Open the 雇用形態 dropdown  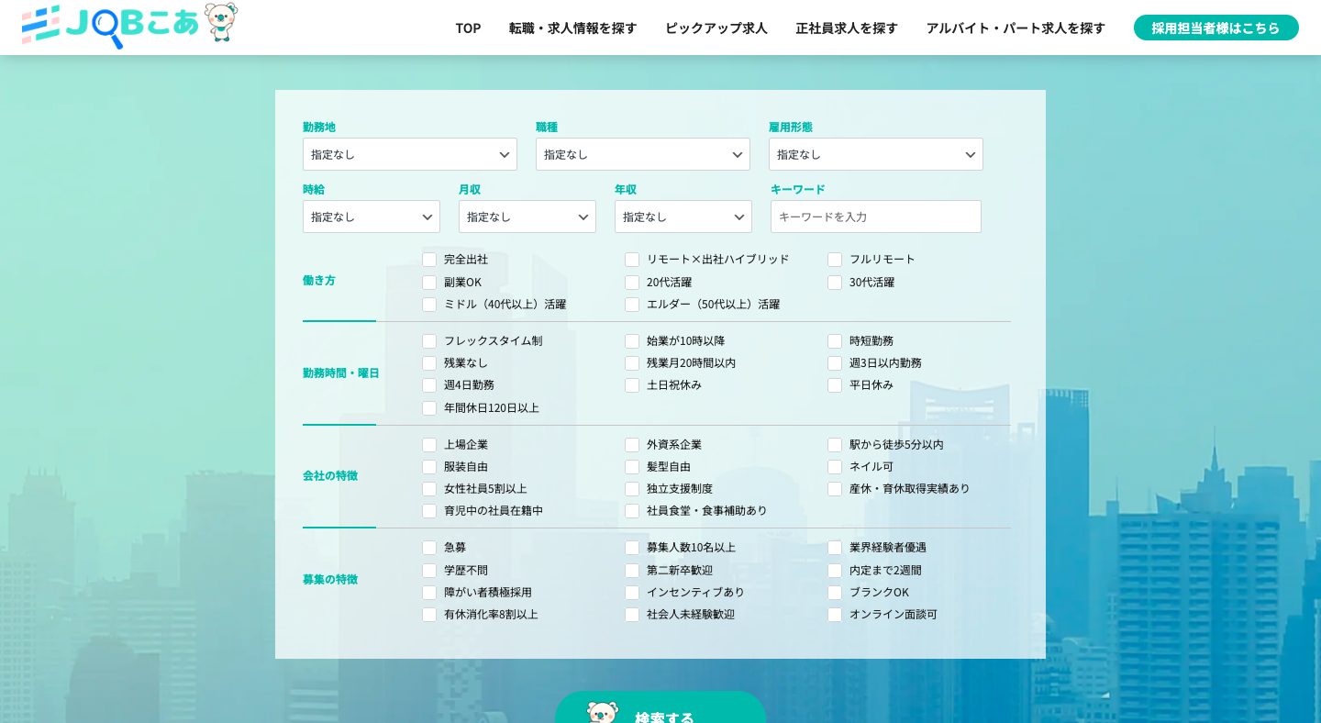(876, 154)
